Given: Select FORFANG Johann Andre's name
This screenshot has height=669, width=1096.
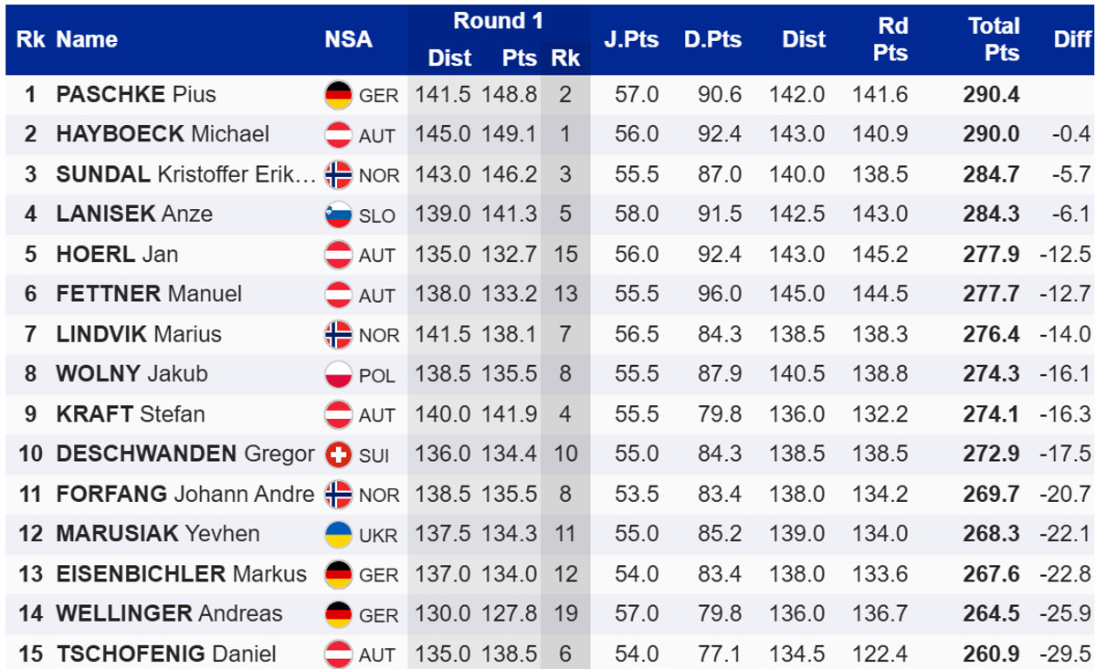Looking at the screenshot, I should [x=184, y=494].
